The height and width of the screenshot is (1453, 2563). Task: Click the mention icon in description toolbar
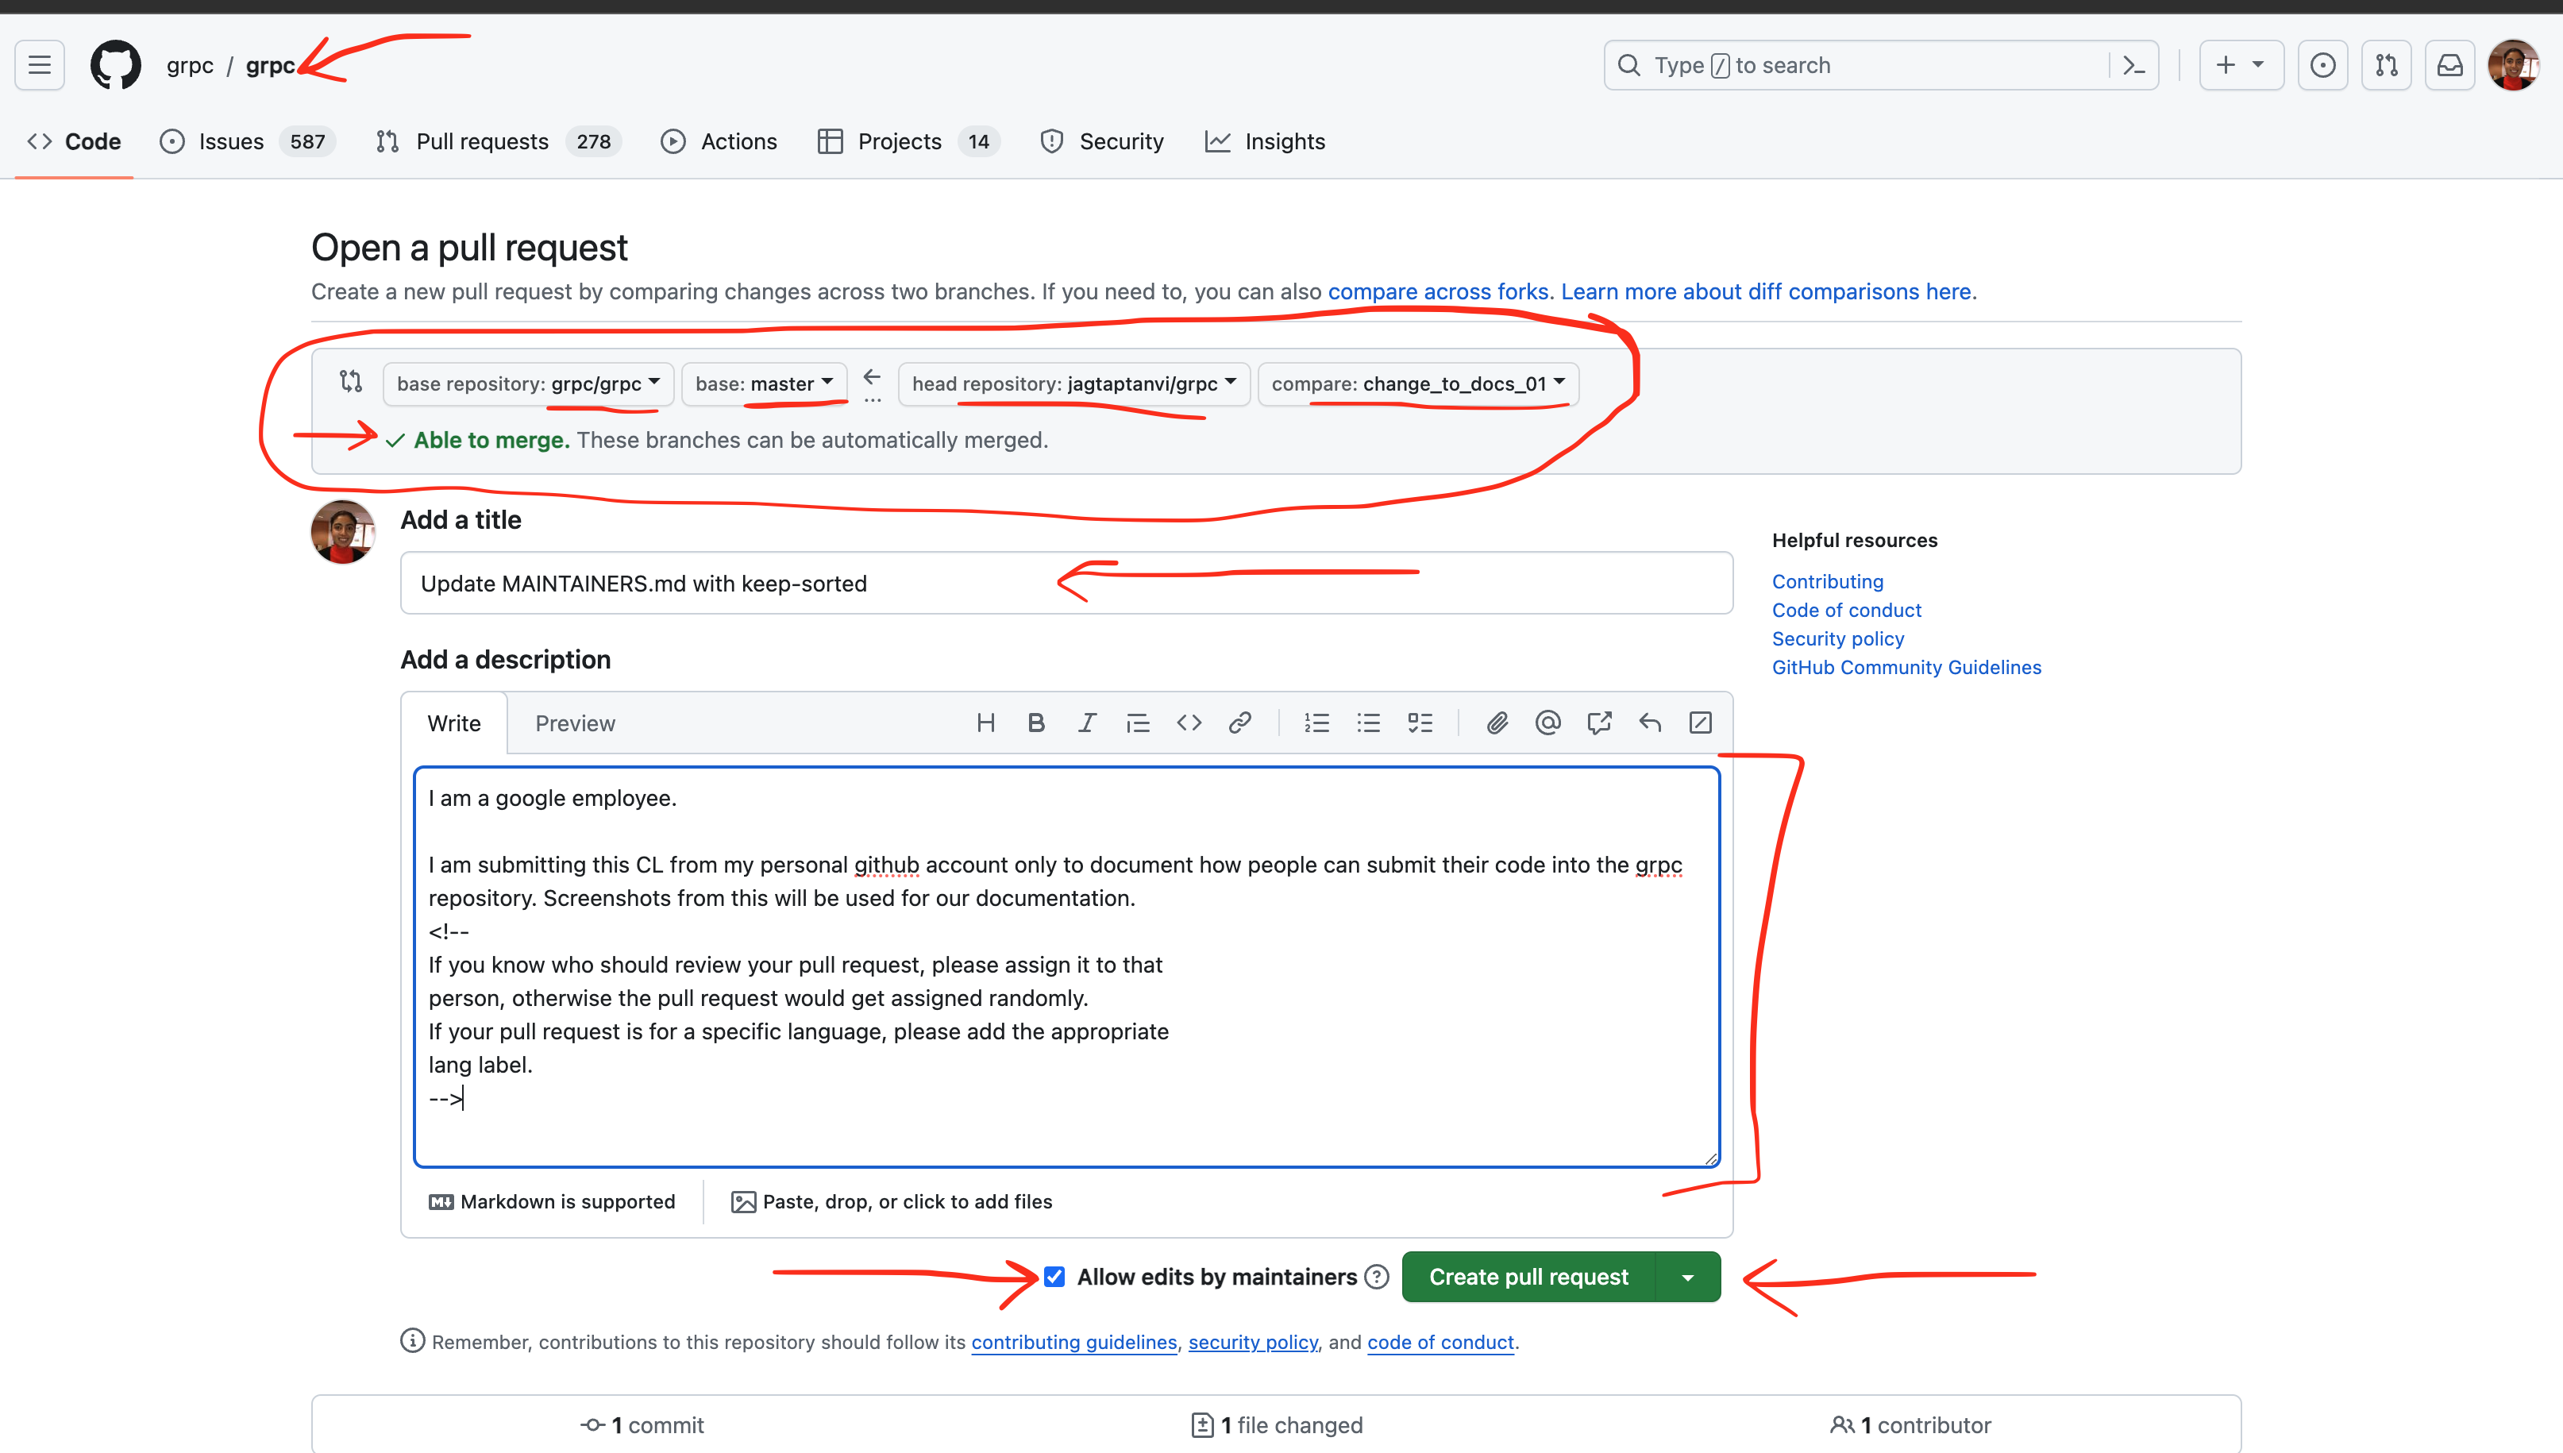click(x=1547, y=722)
